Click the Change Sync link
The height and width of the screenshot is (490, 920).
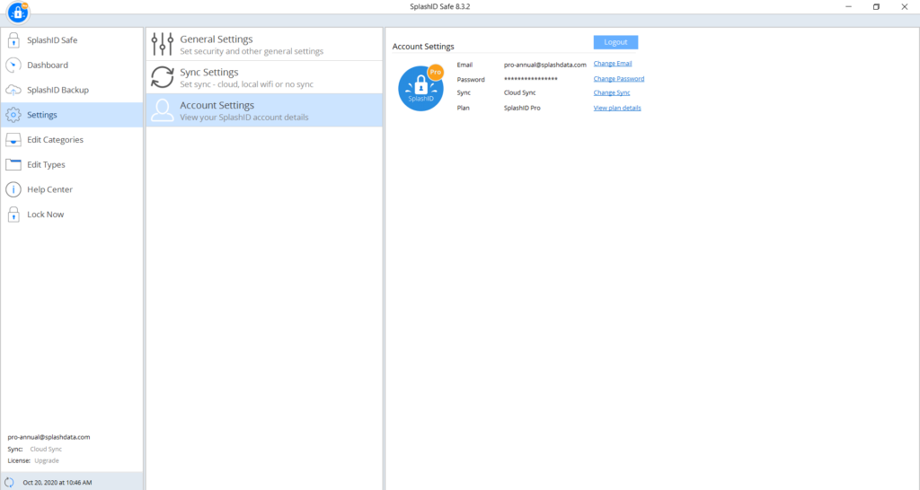click(x=611, y=93)
